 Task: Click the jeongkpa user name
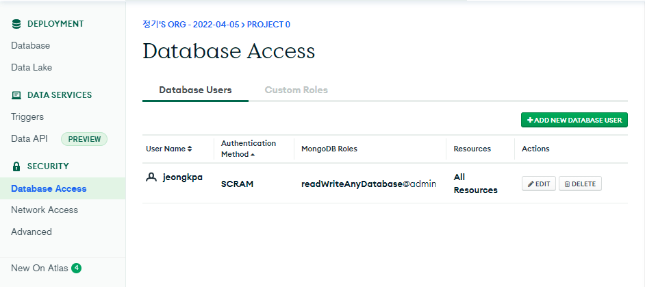point(183,177)
